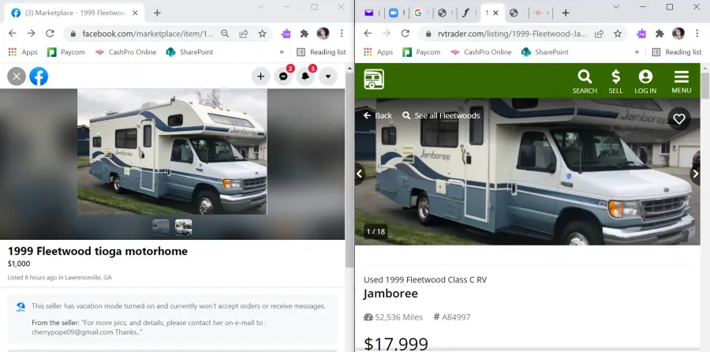Open a new tab in Facebook window
This screenshot has height=352, width=710.
[157, 13]
